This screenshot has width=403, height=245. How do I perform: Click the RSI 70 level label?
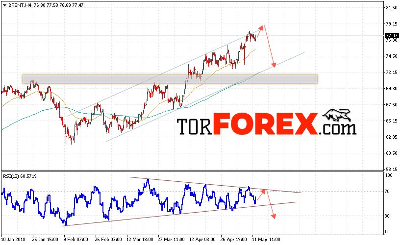click(387, 191)
